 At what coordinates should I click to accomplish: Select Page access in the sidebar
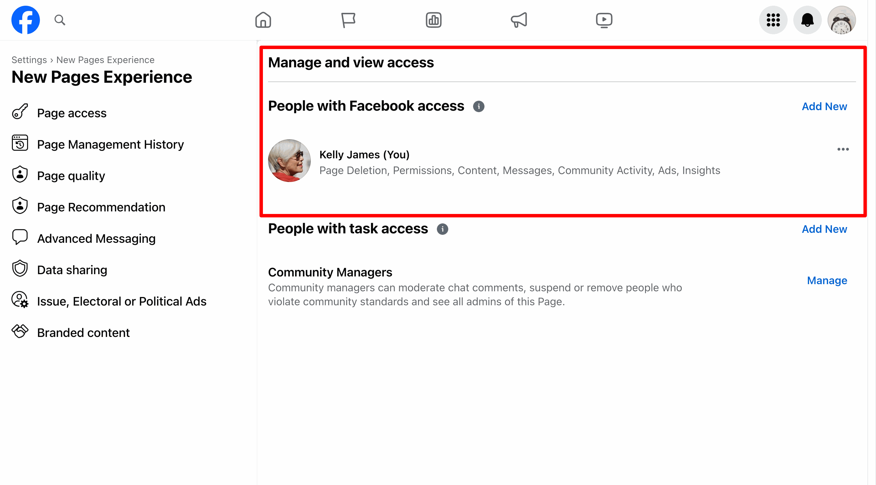72,113
